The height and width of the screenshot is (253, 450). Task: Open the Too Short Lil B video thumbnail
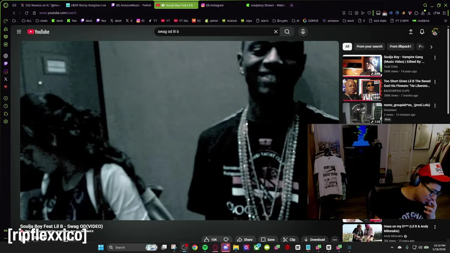click(362, 90)
